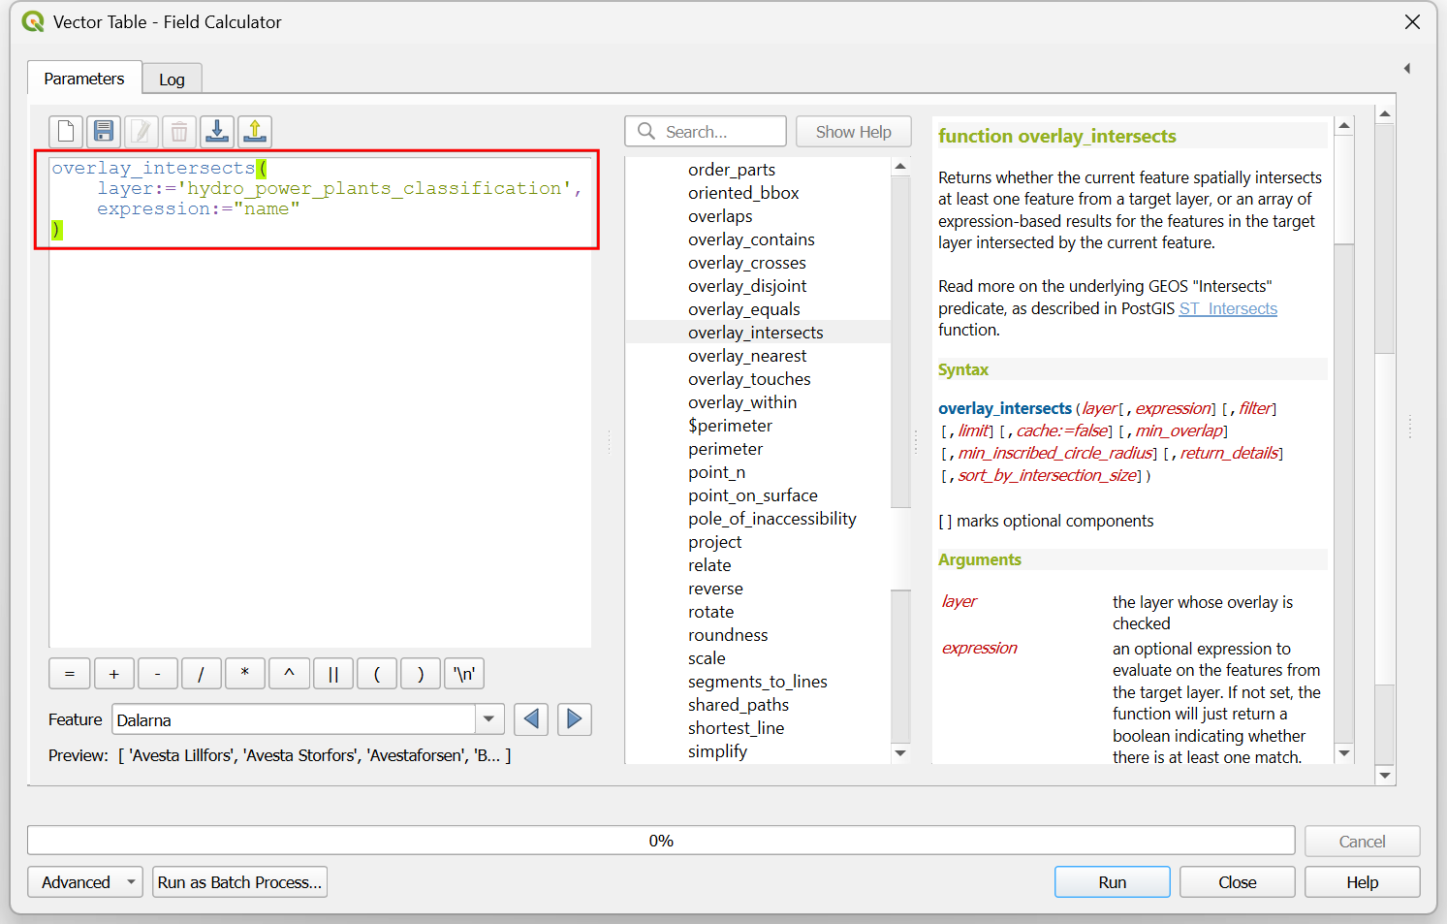Click the Show Help button

[854, 132]
